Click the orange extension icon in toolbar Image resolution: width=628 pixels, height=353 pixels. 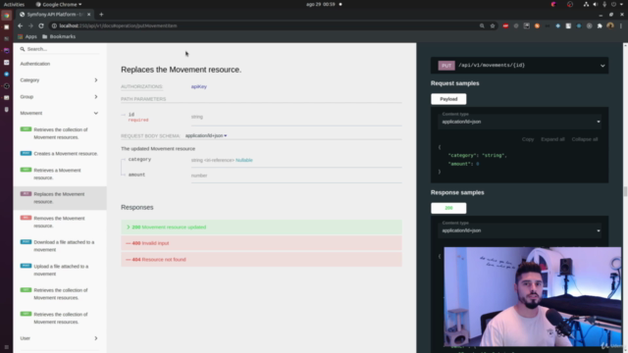(x=537, y=25)
